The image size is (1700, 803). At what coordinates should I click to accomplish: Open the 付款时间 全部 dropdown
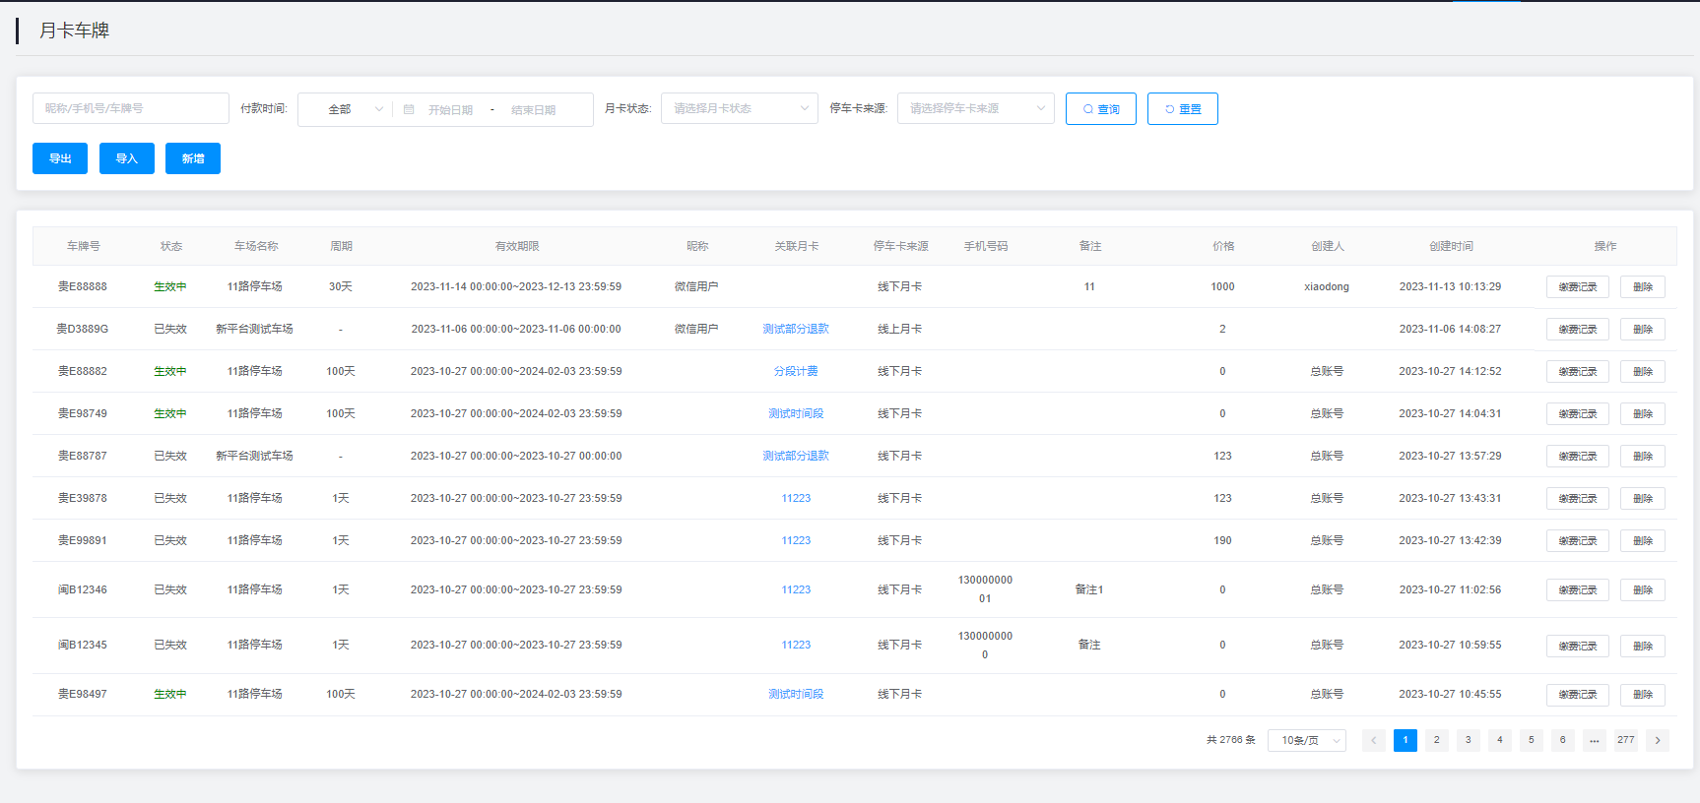pos(345,109)
